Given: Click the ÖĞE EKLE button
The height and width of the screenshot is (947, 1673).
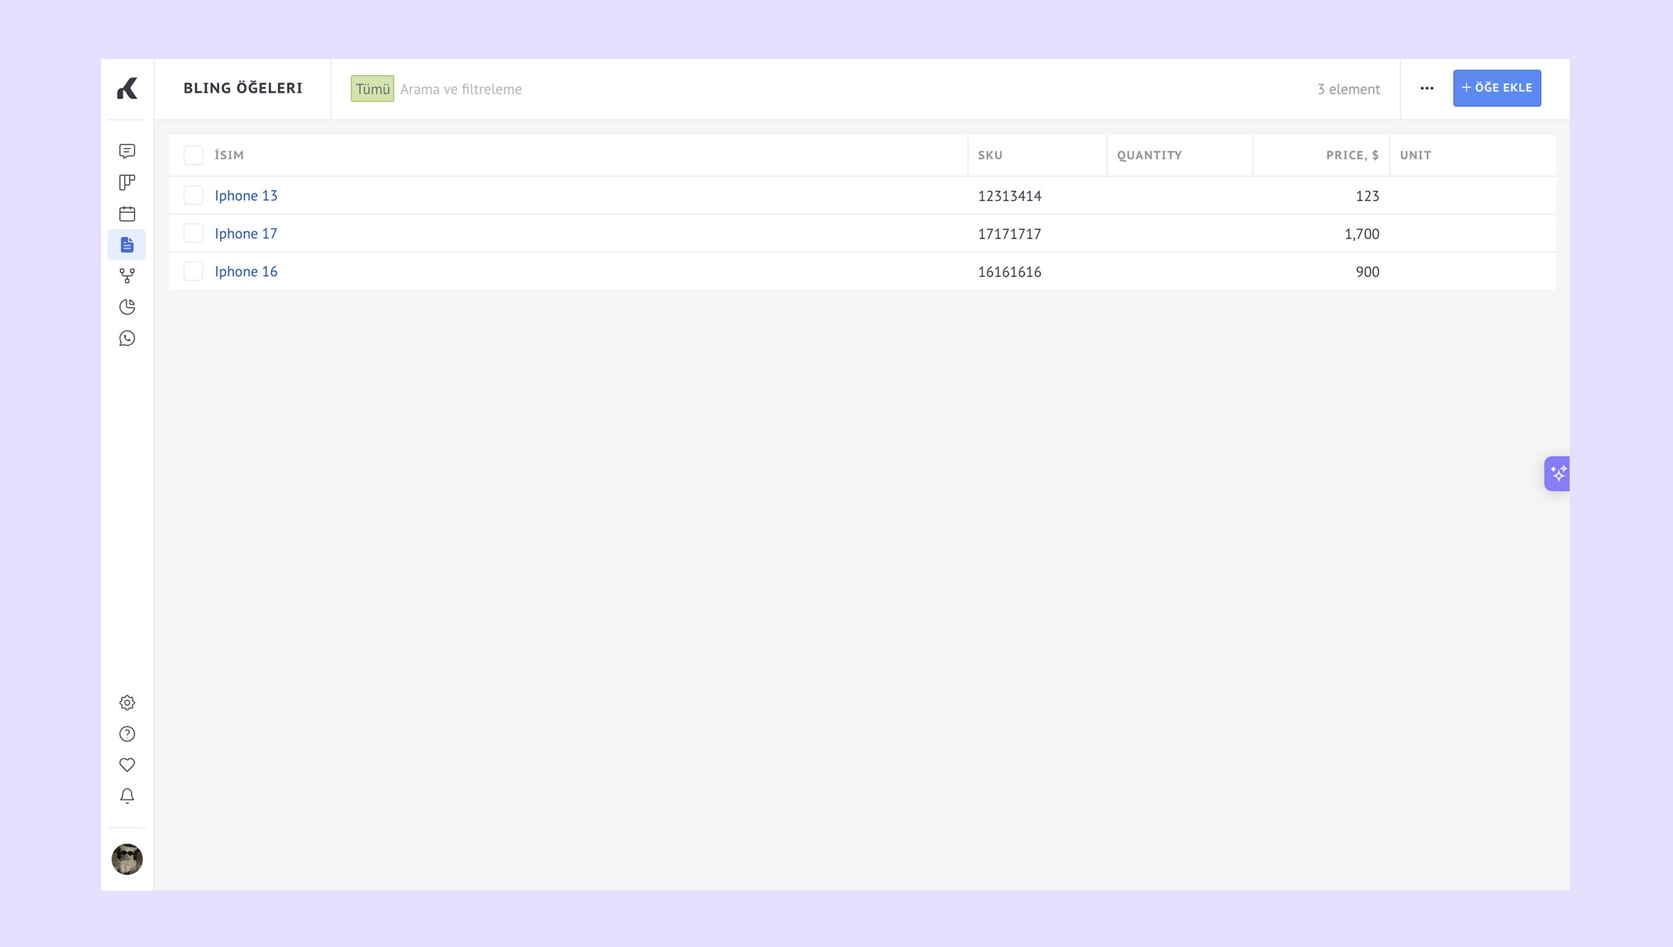Looking at the screenshot, I should pos(1496,88).
